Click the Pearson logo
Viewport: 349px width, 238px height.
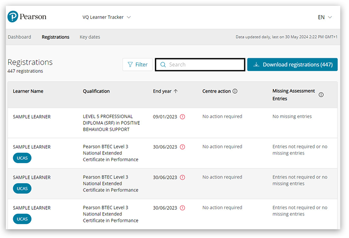tap(27, 17)
